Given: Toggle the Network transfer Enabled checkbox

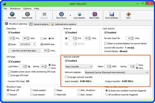Looking at the screenshot, I should pyautogui.click(x=66, y=61).
